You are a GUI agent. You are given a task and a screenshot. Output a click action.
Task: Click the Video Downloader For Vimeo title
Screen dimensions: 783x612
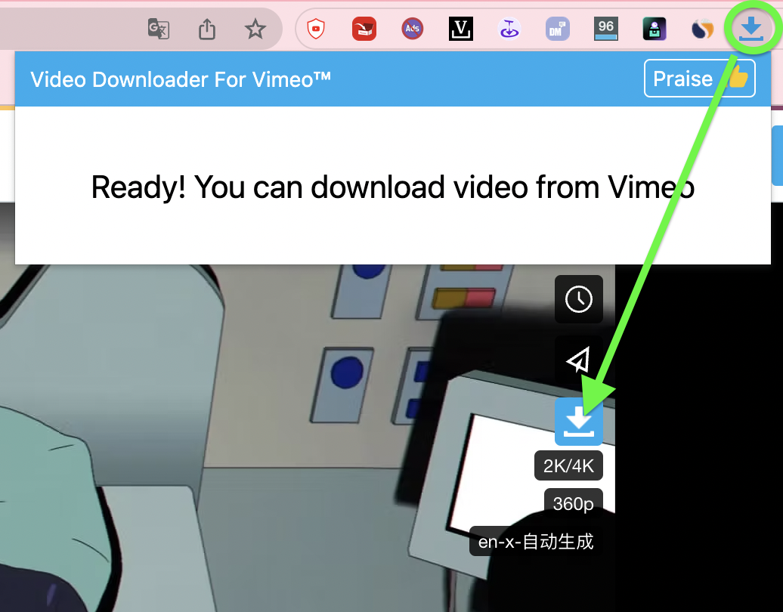pyautogui.click(x=181, y=79)
